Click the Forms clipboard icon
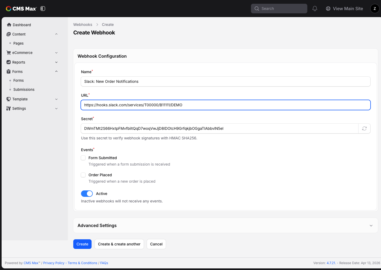The width and height of the screenshot is (381, 270). tap(9, 72)
